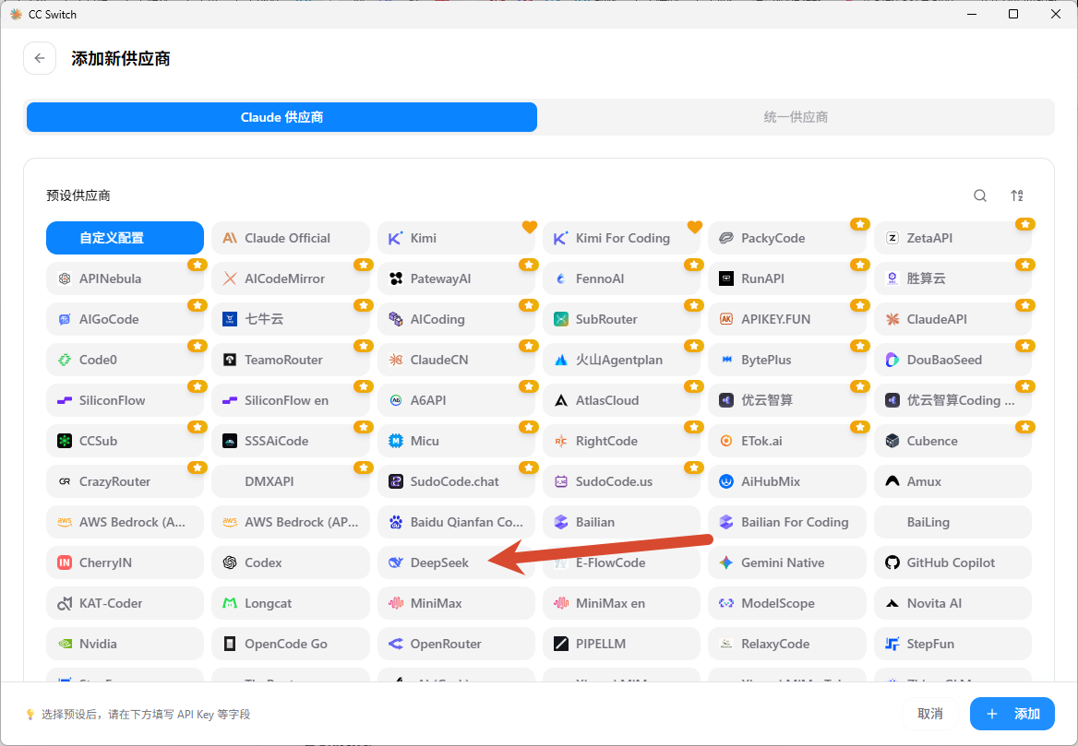Switch to 统一供应商 tab
1078x746 pixels.
pyautogui.click(x=796, y=117)
